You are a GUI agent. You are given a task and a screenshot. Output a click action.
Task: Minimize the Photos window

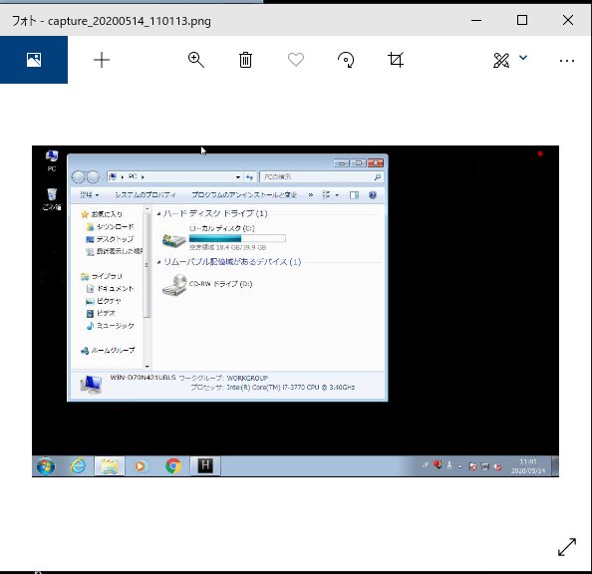tap(476, 20)
